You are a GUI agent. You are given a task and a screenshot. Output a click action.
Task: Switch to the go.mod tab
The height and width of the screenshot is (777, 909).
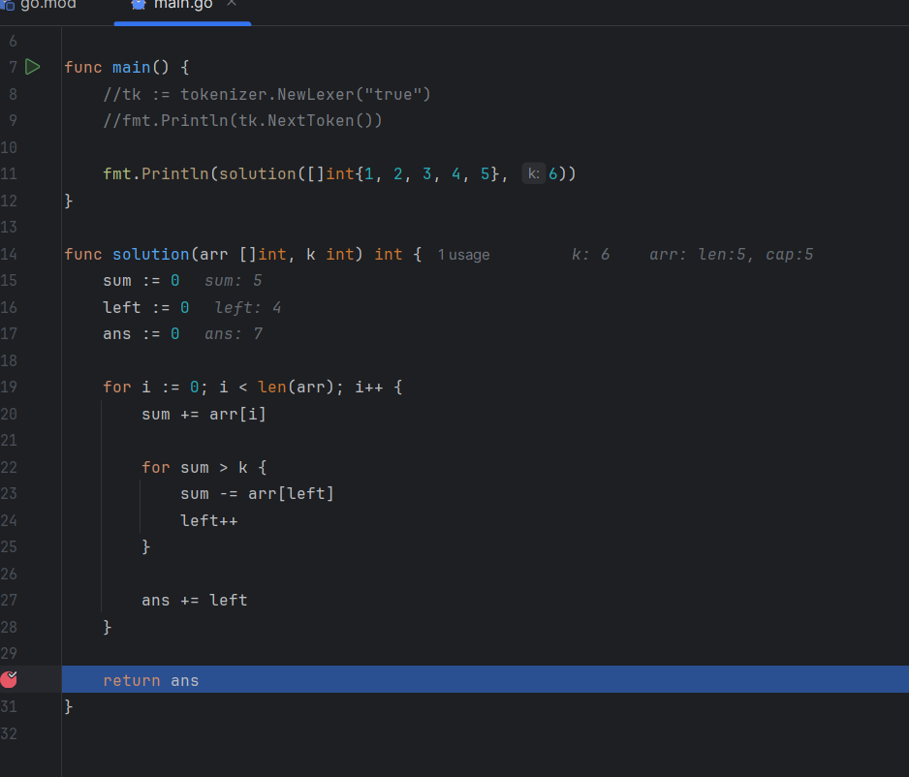tap(47, 5)
